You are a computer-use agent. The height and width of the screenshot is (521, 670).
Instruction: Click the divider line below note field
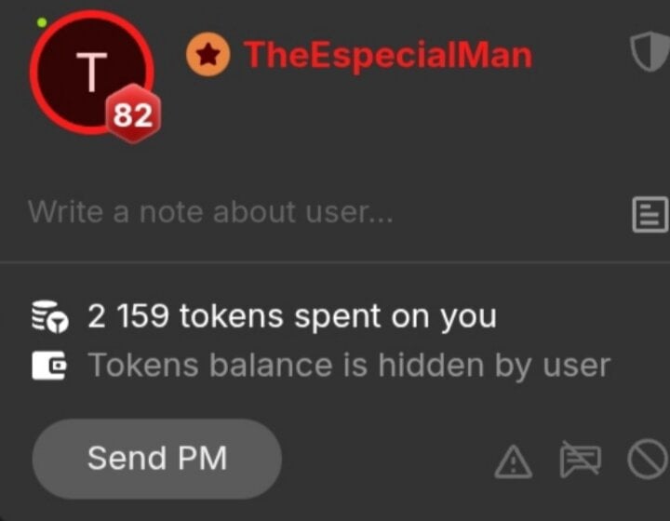335,261
